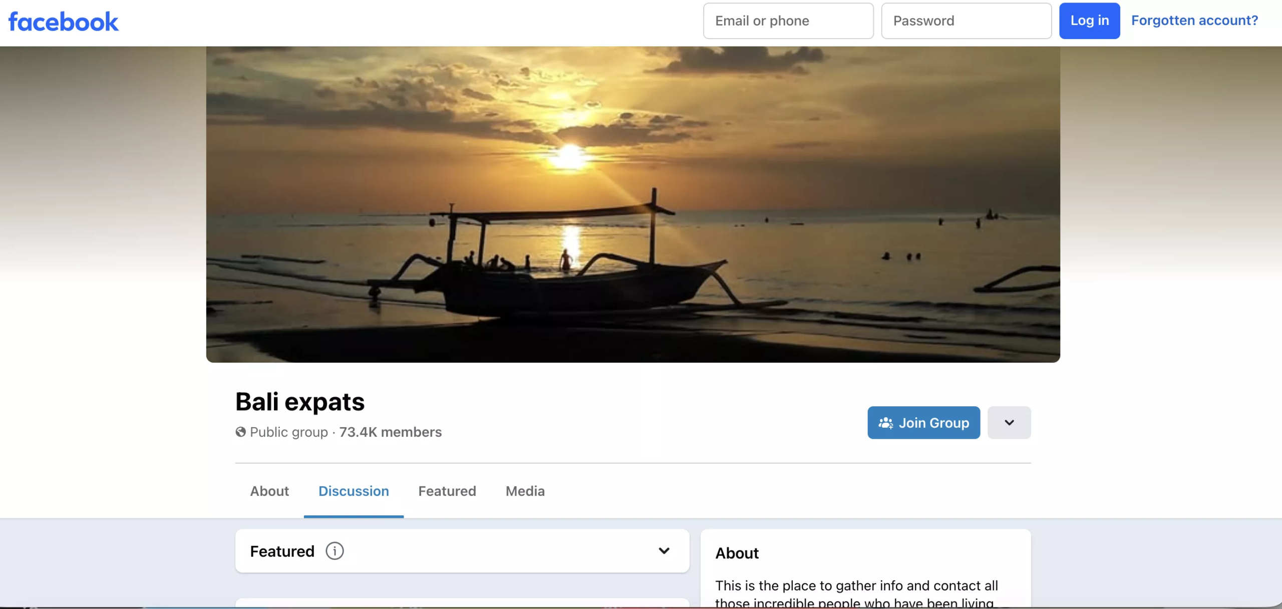Screen dimensions: 1282x609
Task: Click the Discussion tab
Action: click(x=354, y=491)
